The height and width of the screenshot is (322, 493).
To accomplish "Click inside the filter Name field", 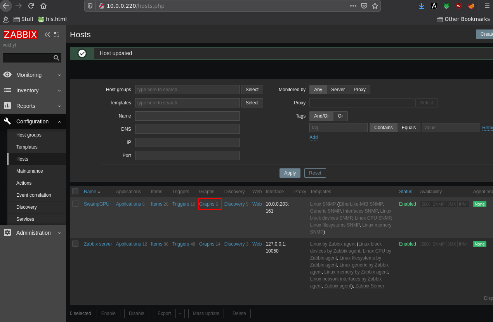I will pyautogui.click(x=187, y=116).
